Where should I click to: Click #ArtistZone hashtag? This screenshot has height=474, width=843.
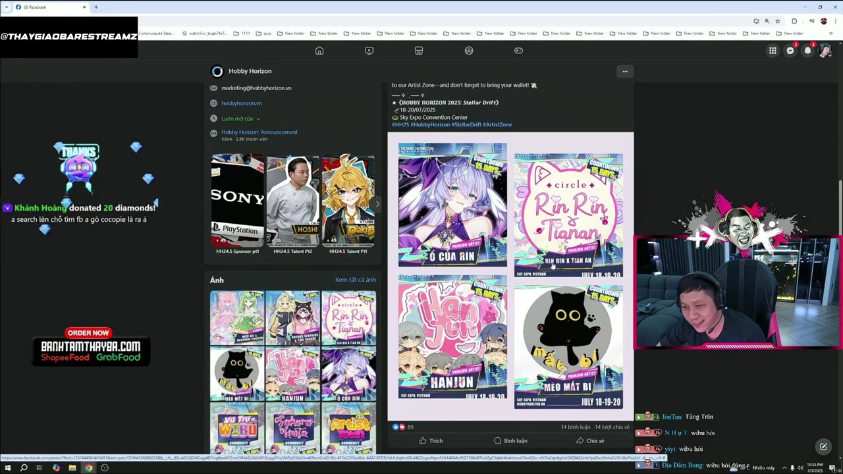[x=497, y=124]
